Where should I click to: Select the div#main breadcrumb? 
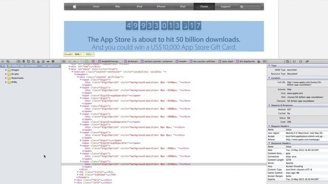(131, 61)
